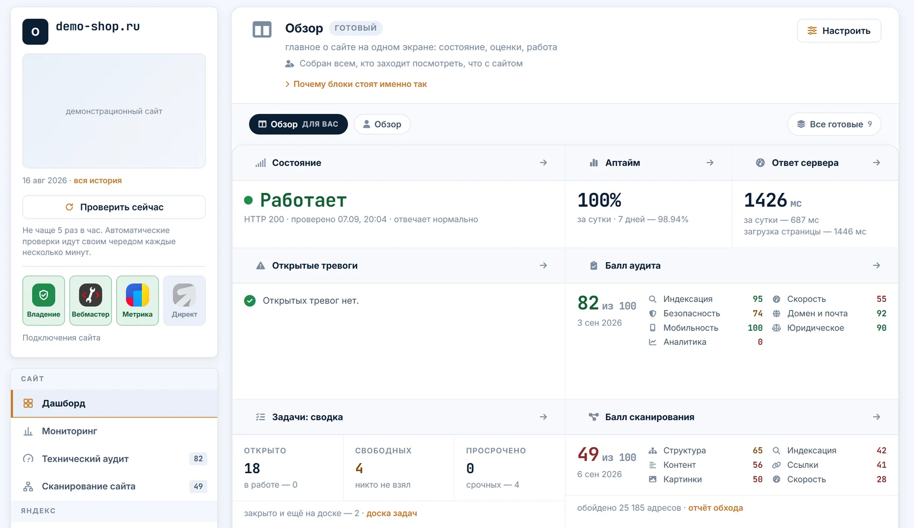Open the Вебмастер connection tile
The image size is (914, 528).
[x=90, y=300]
